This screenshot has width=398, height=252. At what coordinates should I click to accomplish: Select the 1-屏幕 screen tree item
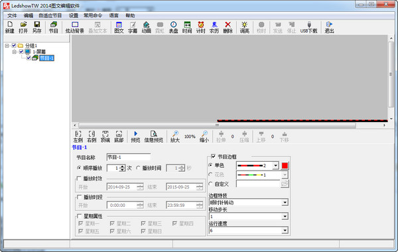(x=39, y=52)
